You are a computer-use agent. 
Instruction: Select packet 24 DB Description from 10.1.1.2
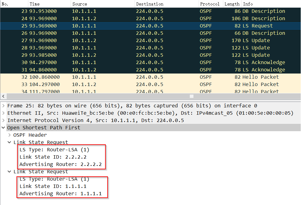tap(150, 19)
